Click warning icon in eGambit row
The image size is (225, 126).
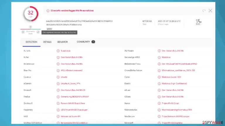tap(58, 84)
